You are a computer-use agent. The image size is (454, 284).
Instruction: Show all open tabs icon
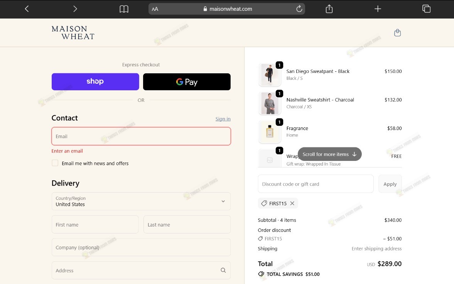point(426,9)
